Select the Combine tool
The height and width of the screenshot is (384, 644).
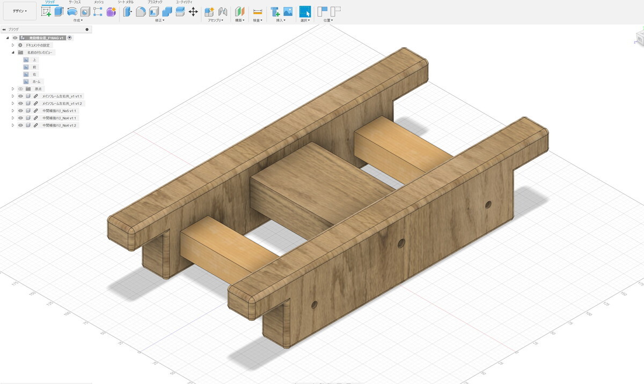[x=167, y=12]
